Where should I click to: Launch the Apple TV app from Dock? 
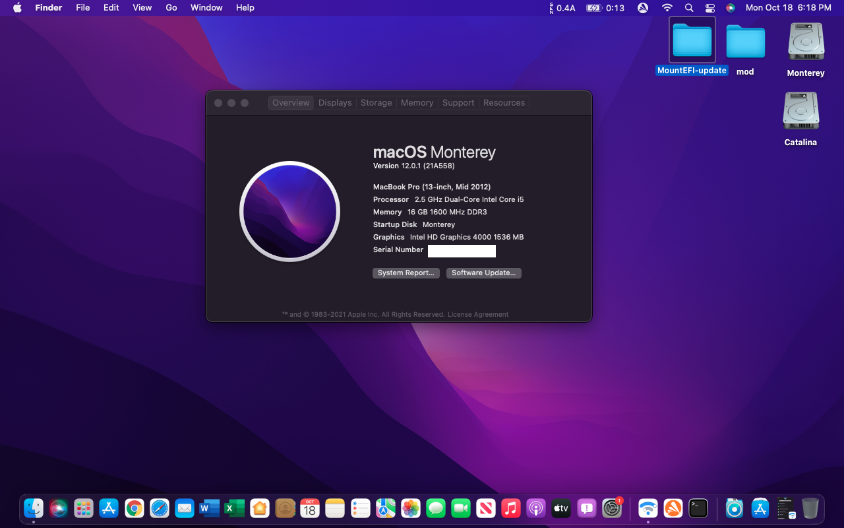(x=561, y=508)
